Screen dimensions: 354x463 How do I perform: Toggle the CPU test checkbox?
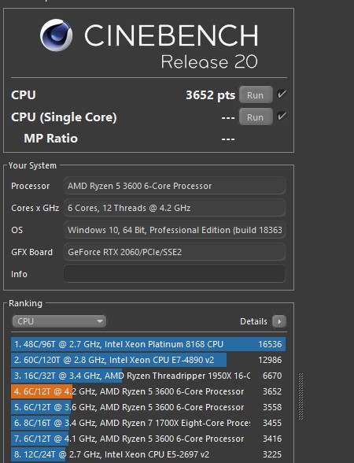pos(282,94)
